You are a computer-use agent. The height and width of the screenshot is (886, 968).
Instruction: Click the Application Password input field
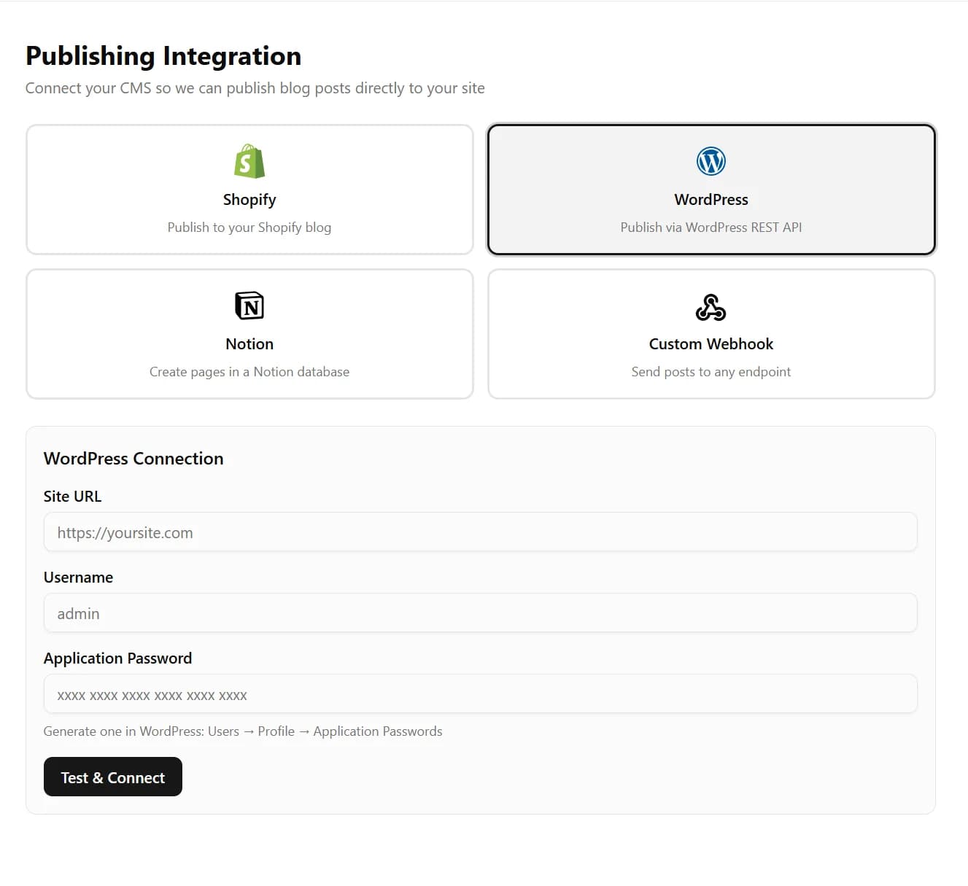tap(480, 694)
